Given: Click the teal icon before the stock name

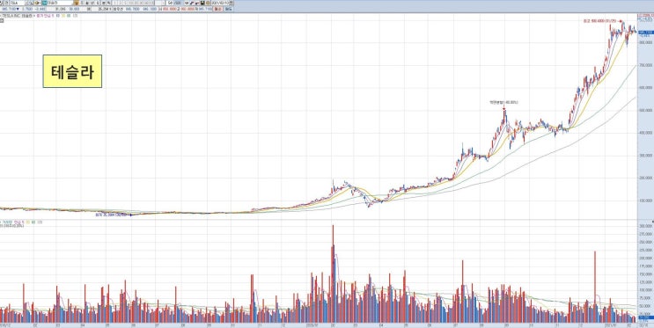Looking at the screenshot, I should coord(44,3).
